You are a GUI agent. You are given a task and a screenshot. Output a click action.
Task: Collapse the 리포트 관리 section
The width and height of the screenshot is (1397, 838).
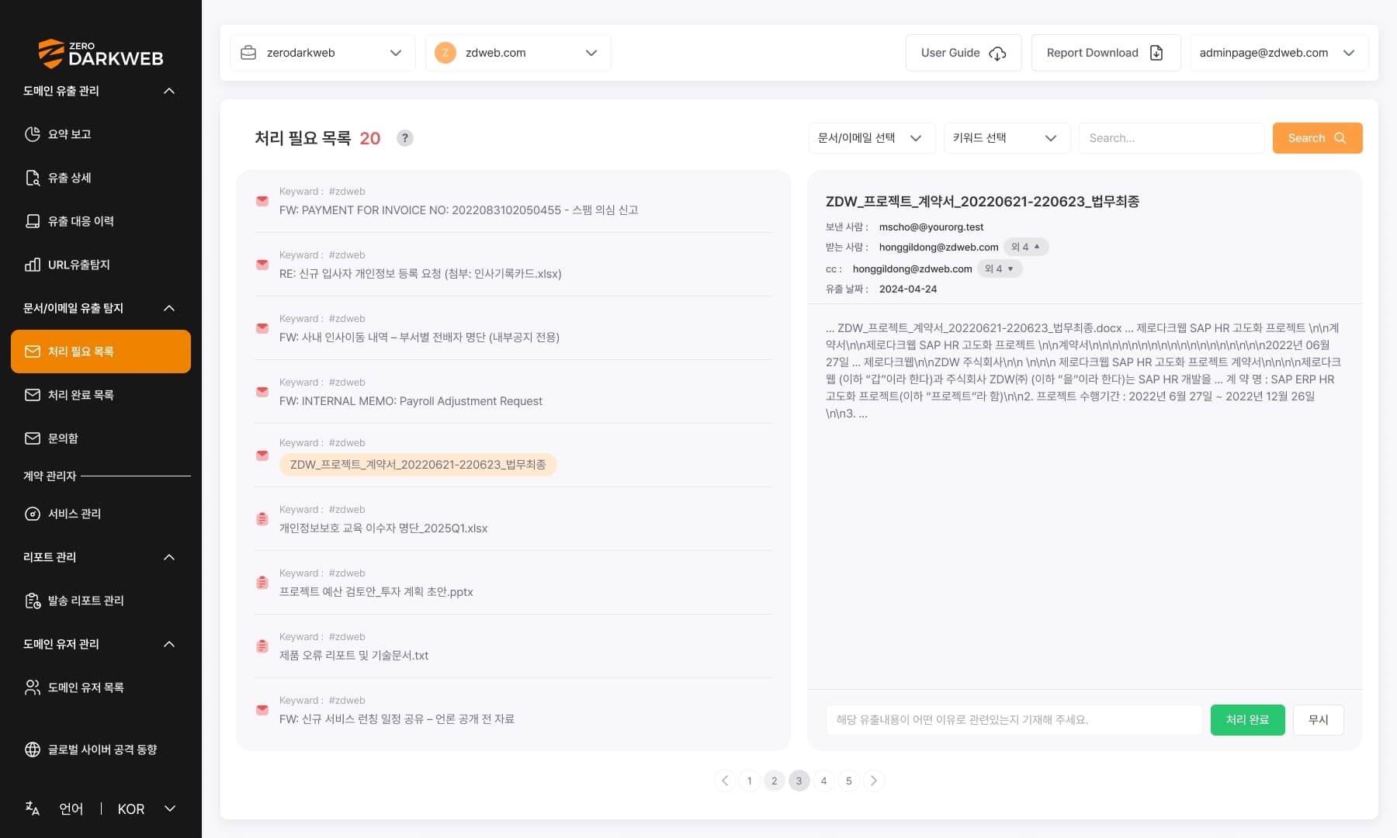pyautogui.click(x=169, y=557)
